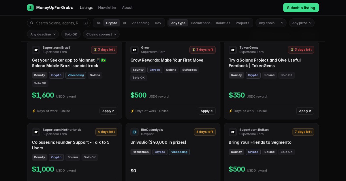The width and height of the screenshot is (346, 181).
Task: Click the Grow card's organization logo
Action: point(134,50)
